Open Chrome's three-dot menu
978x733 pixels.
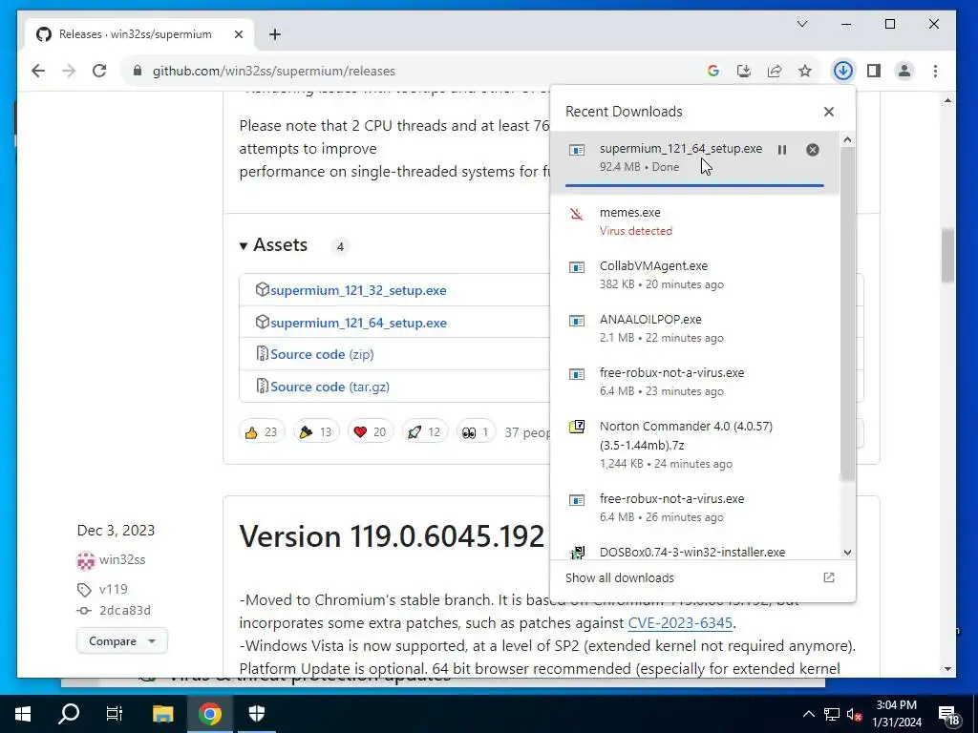[935, 71]
